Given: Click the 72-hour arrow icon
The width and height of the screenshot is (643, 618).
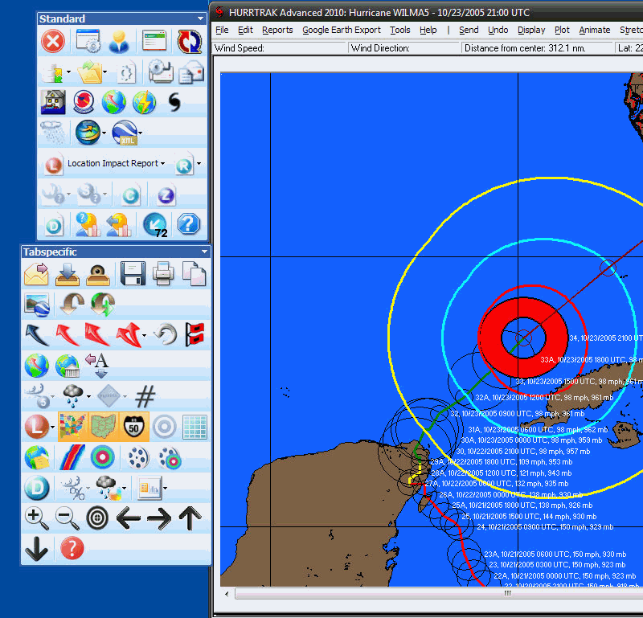Looking at the screenshot, I should 155,224.
